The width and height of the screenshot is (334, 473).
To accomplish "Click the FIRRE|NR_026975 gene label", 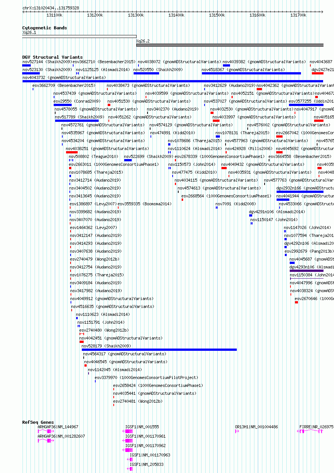I will click(x=316, y=427).
